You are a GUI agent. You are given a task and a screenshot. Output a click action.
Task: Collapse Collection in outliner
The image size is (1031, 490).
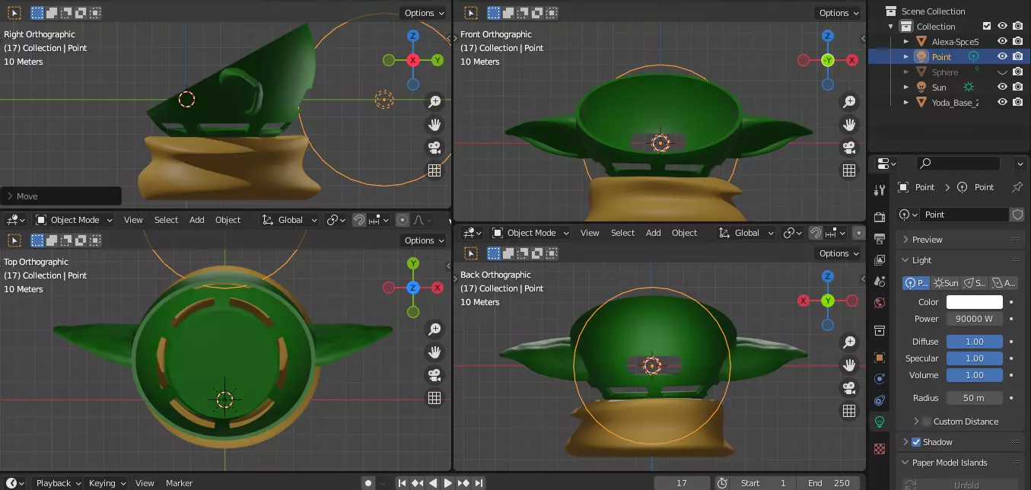[891, 26]
